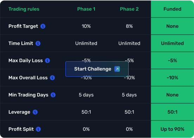The width and height of the screenshot is (194, 138).
Task: Click the Funded Unlimited time limit cell
Action: [172, 43]
